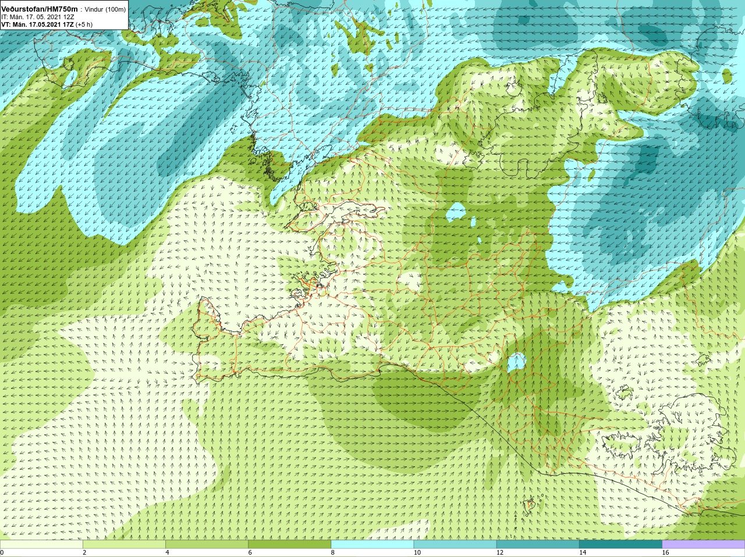Image resolution: width=745 pixels, height=557 pixels.
Task: Click the legend scale value "2"
Action: 84,553
